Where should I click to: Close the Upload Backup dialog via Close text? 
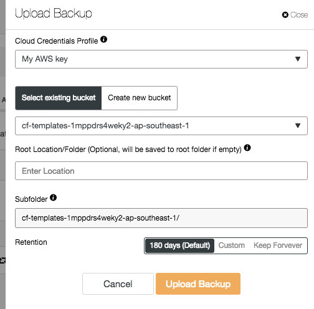[299, 15]
